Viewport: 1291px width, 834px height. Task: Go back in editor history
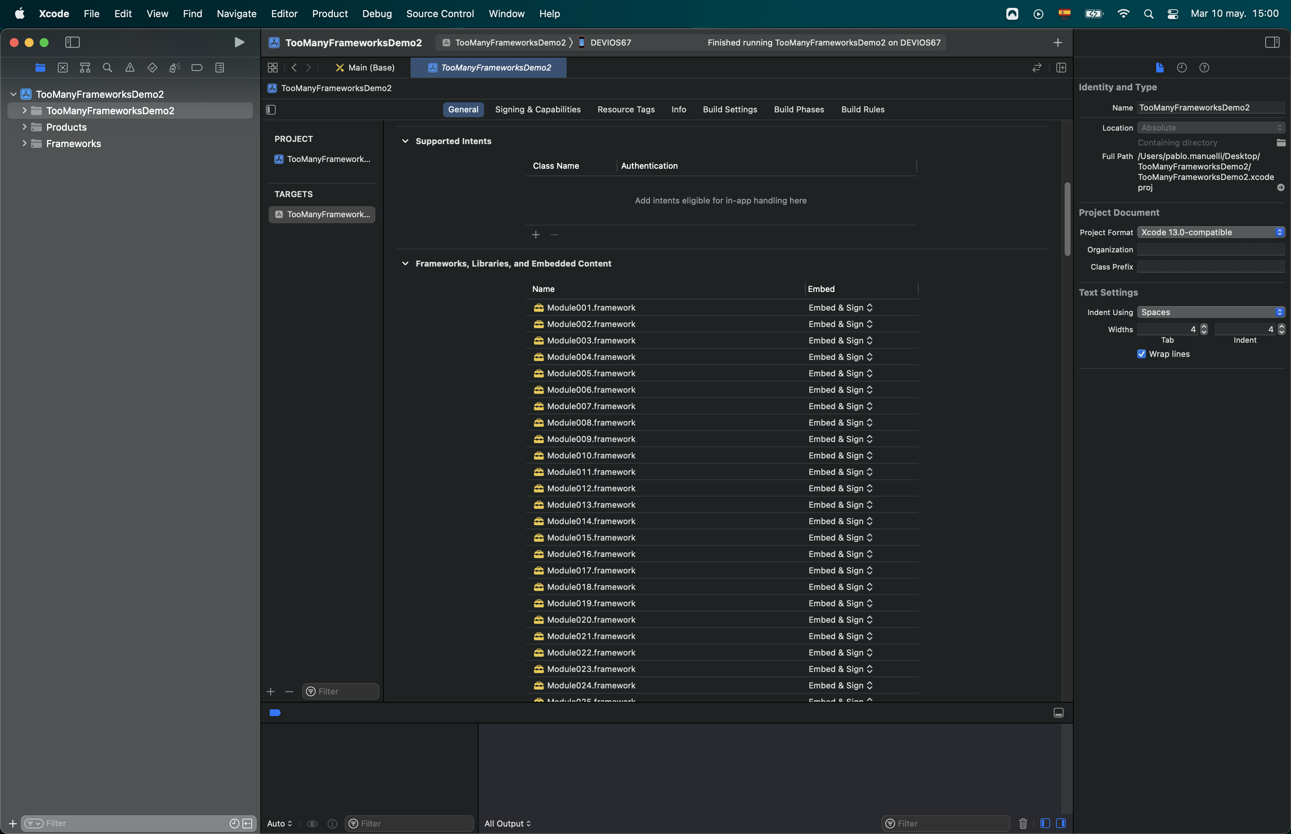click(x=294, y=68)
